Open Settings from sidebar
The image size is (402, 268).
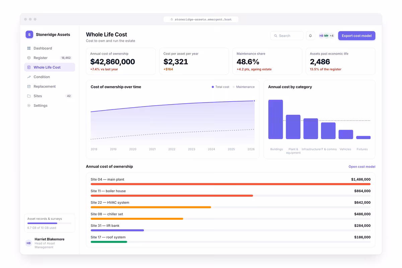[x=50, y=106]
